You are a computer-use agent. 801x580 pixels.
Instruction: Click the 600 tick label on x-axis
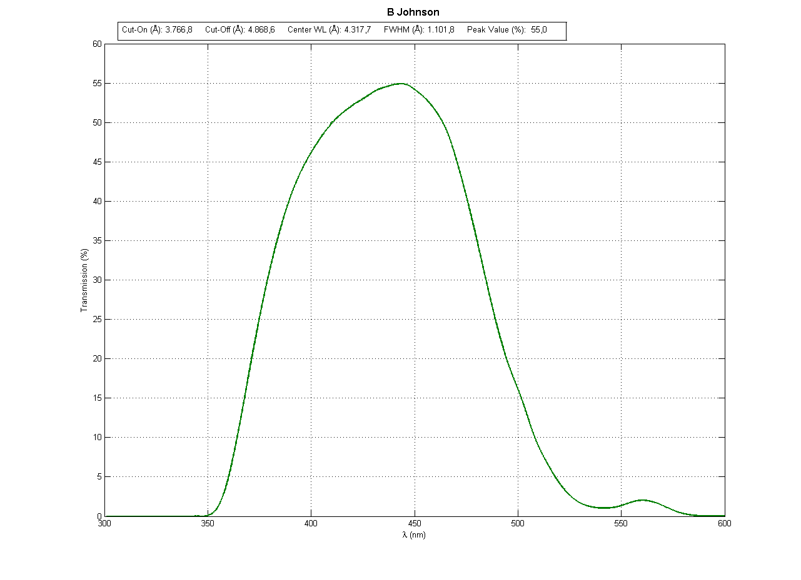[724, 524]
